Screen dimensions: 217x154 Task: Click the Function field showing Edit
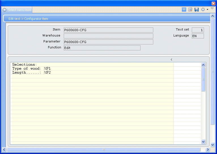(x=102, y=48)
